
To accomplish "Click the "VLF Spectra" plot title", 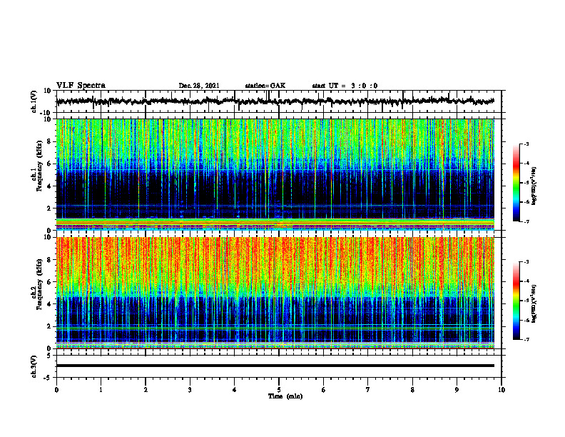I will click(81, 85).
